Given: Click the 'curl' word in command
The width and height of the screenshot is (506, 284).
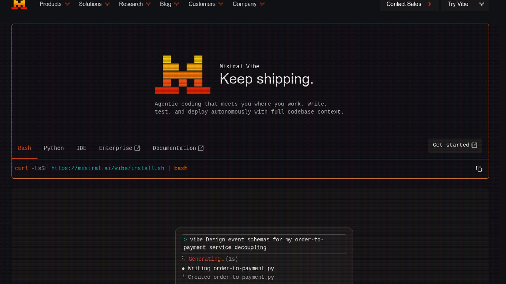Looking at the screenshot, I should [x=21, y=168].
